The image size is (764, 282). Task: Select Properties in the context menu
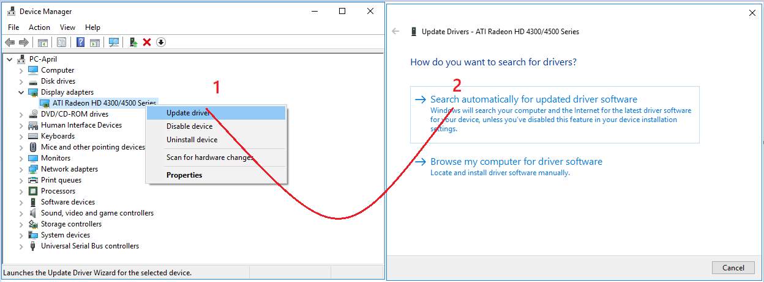(x=184, y=175)
